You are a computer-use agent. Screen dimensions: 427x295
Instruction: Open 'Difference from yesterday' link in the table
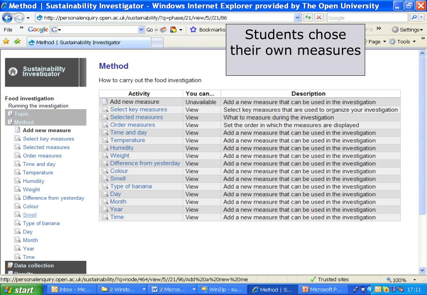[x=145, y=163]
